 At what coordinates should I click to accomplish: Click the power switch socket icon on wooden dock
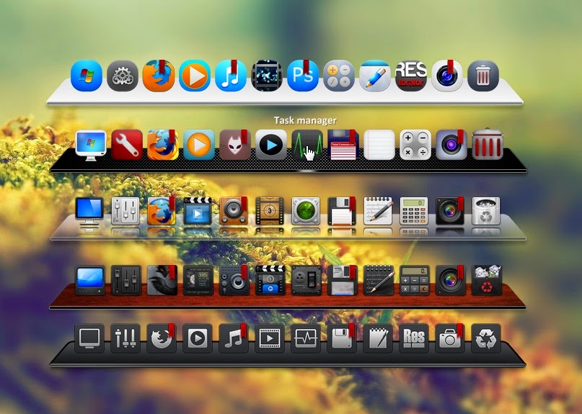coord(307,280)
